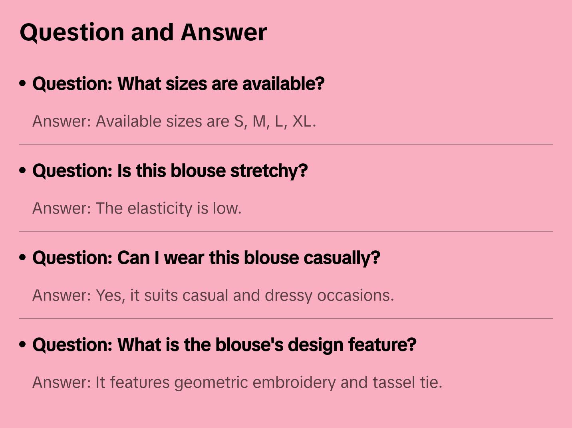Expand 'Can I wear this blouse casually?' question
Image resolution: width=572 pixels, height=428 pixels.
206,258
